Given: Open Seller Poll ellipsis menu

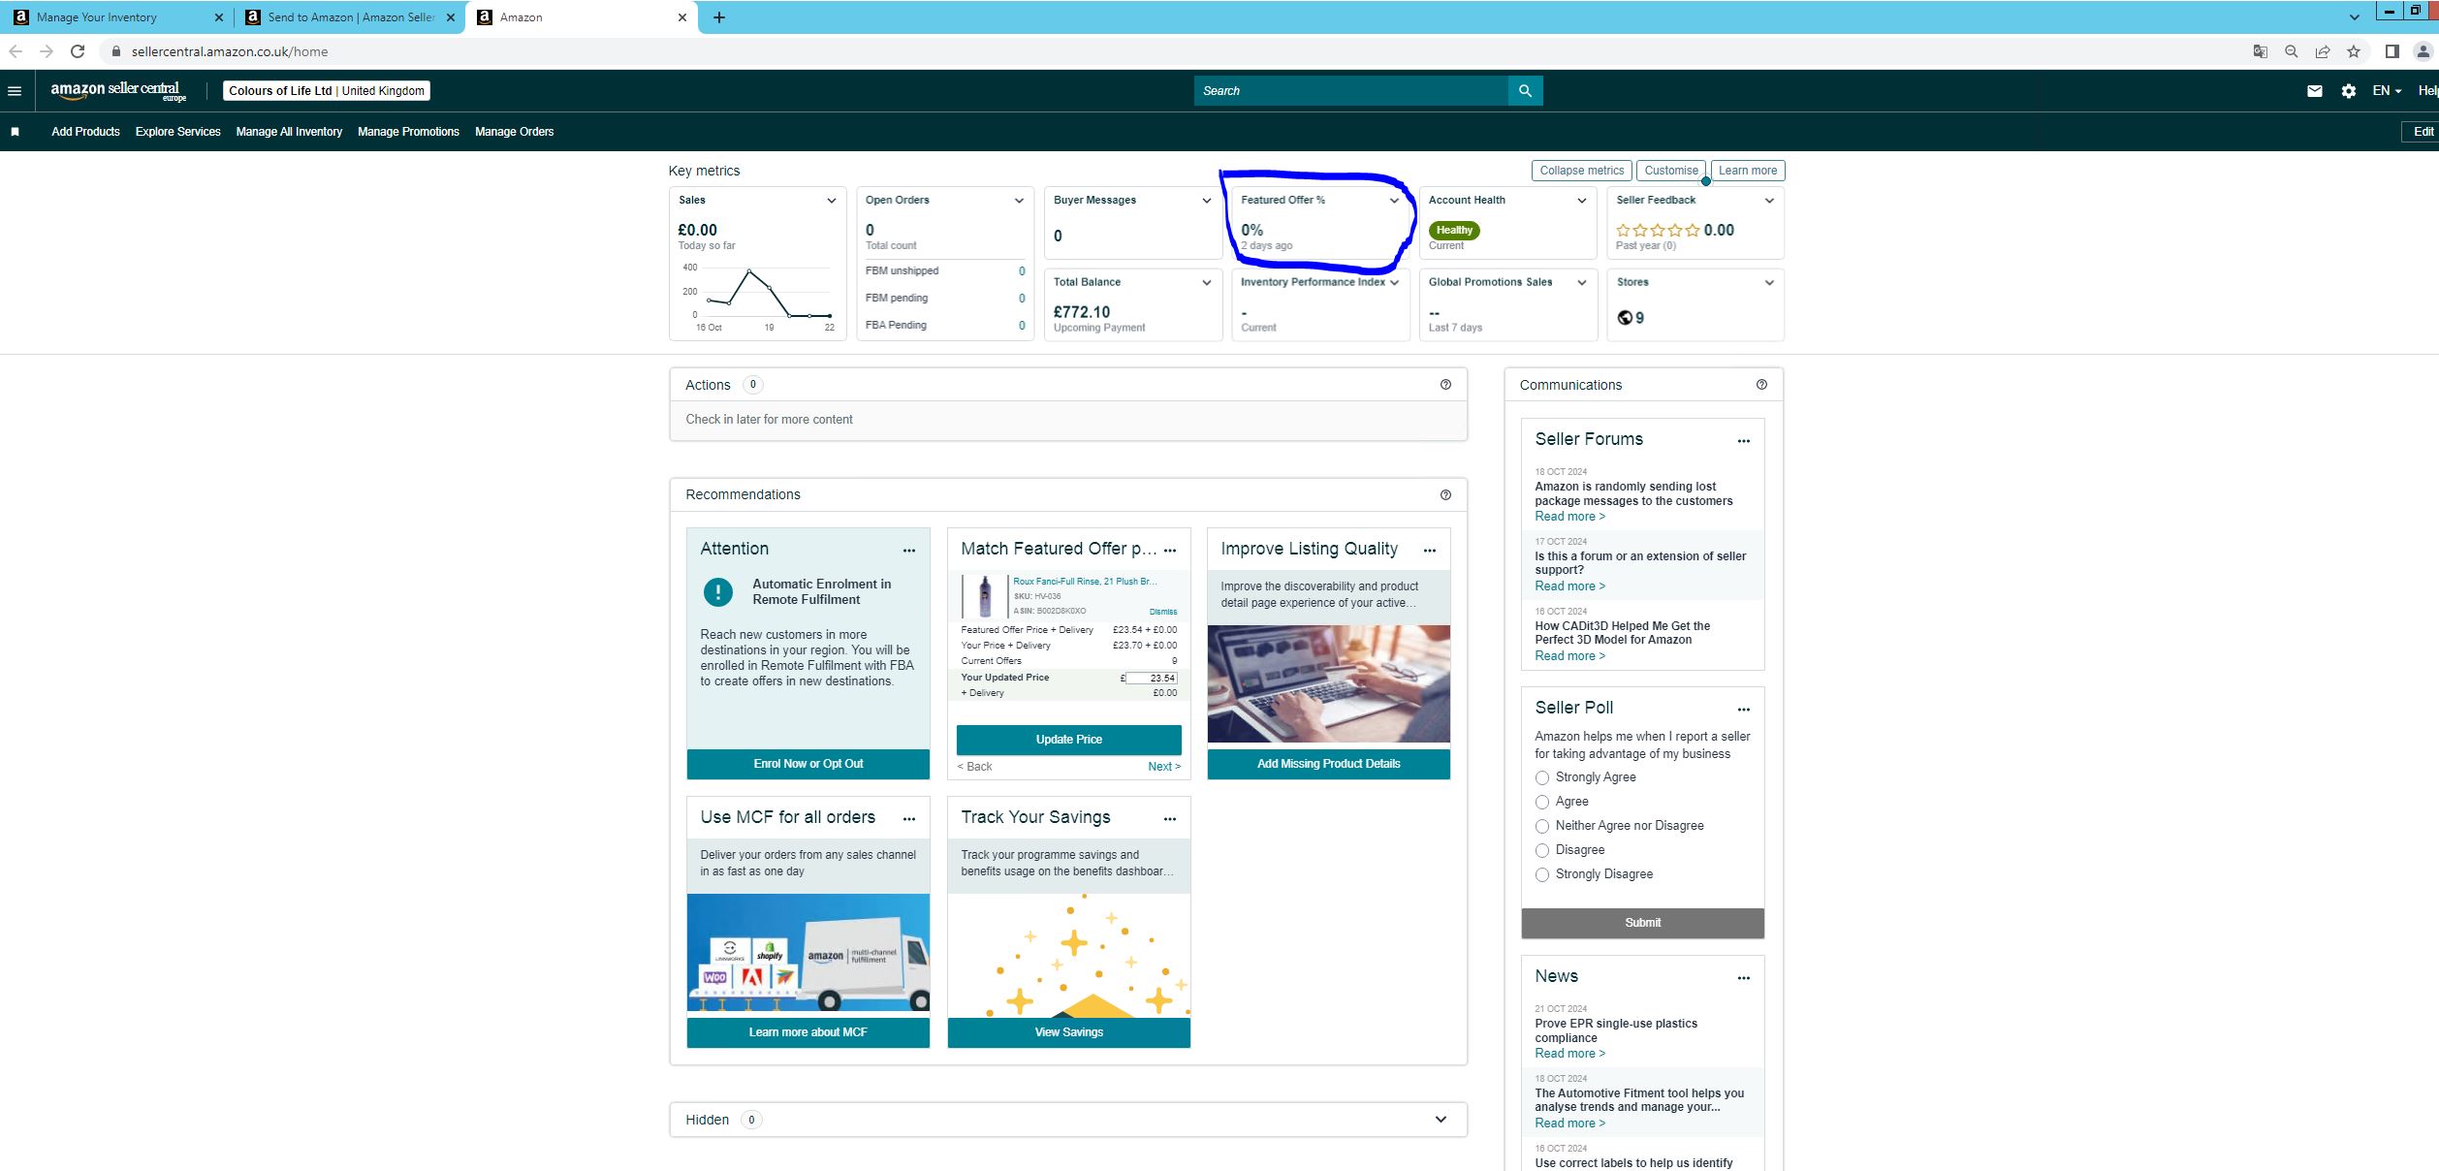Looking at the screenshot, I should click(1744, 710).
